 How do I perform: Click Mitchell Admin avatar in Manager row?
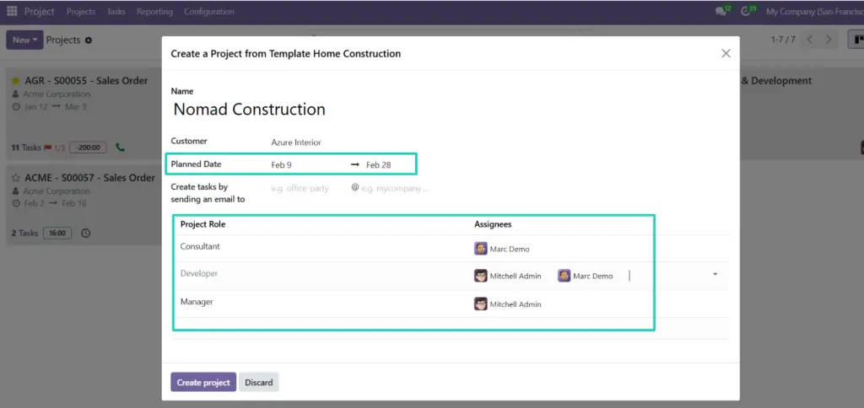[x=480, y=304]
